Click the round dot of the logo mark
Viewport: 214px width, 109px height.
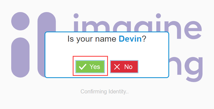[20, 21]
